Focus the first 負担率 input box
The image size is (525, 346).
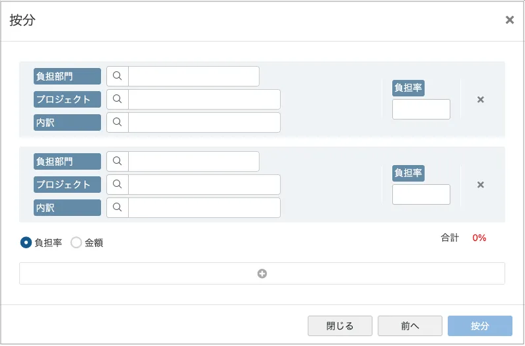point(421,109)
